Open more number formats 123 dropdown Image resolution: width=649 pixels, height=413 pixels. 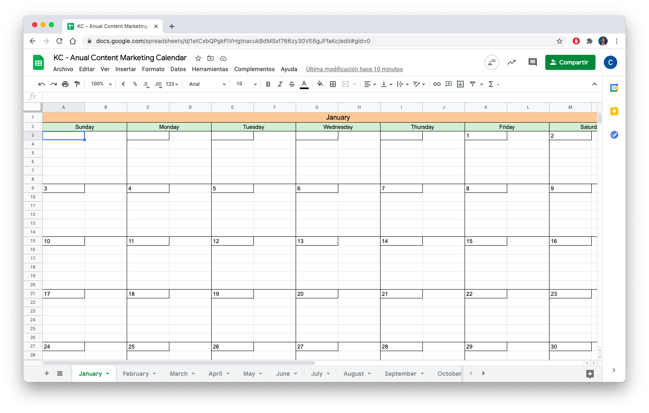tap(172, 84)
